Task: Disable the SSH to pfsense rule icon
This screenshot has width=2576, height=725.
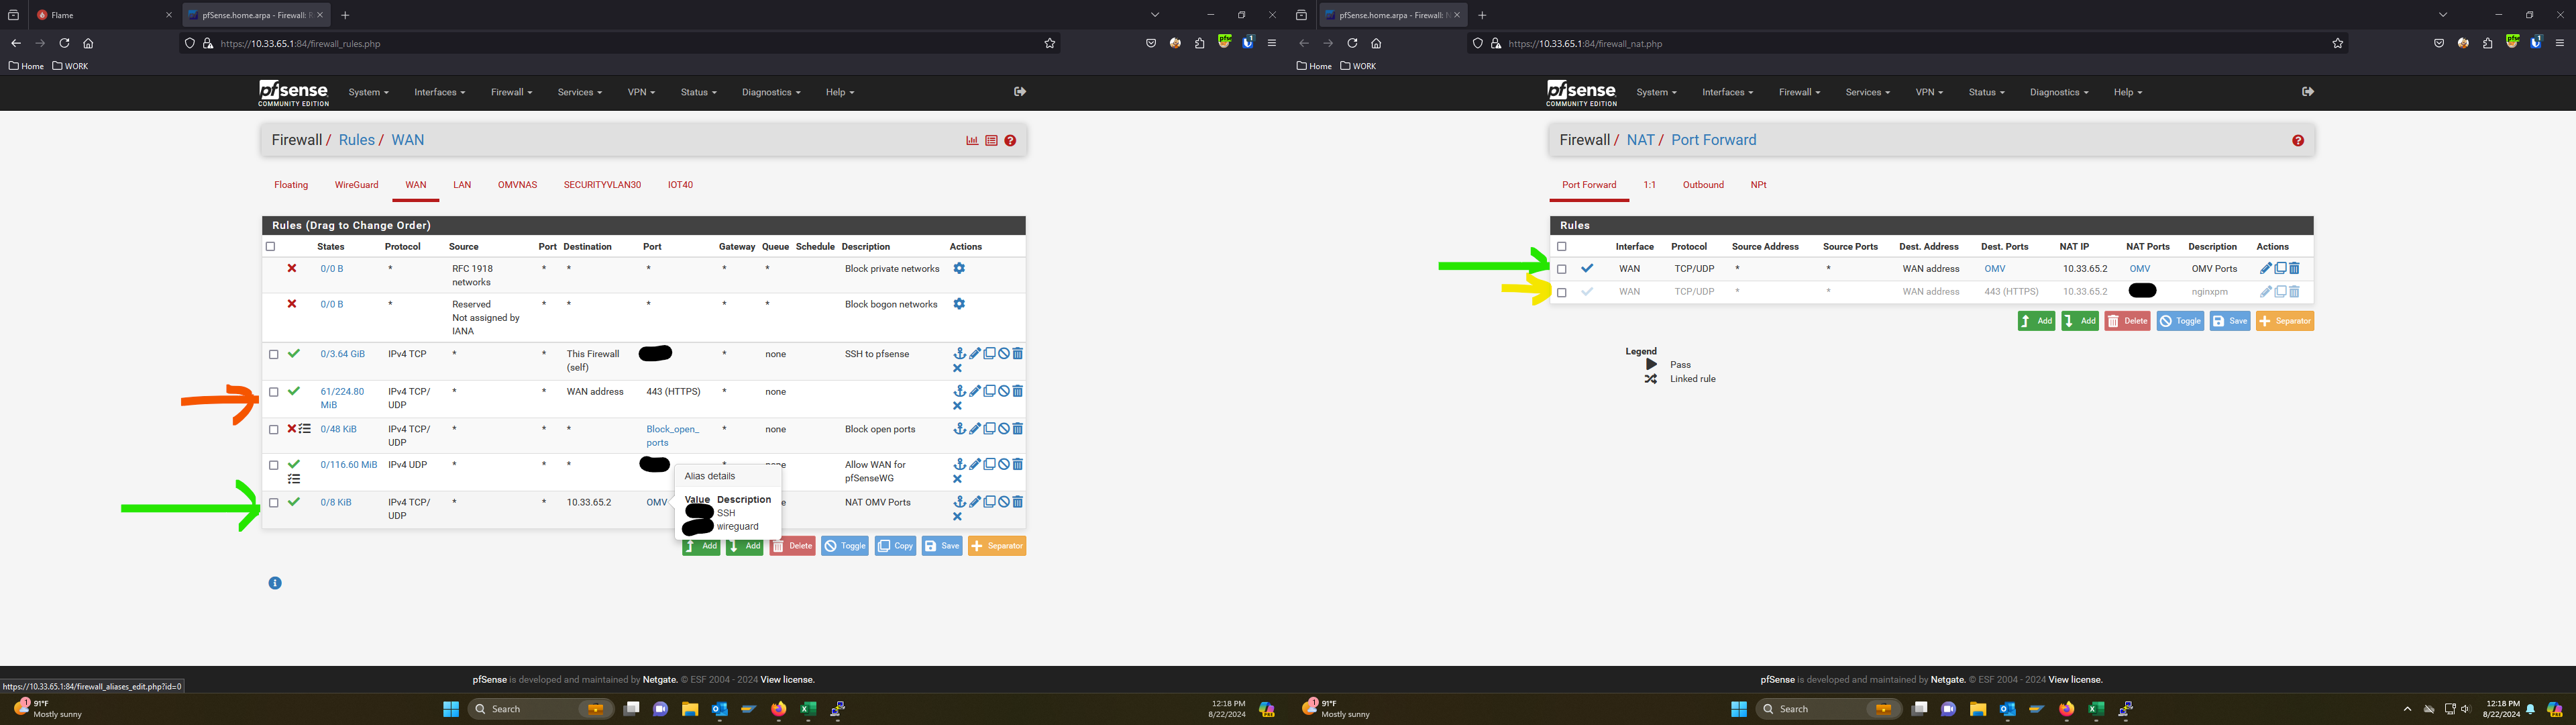Action: [1004, 354]
